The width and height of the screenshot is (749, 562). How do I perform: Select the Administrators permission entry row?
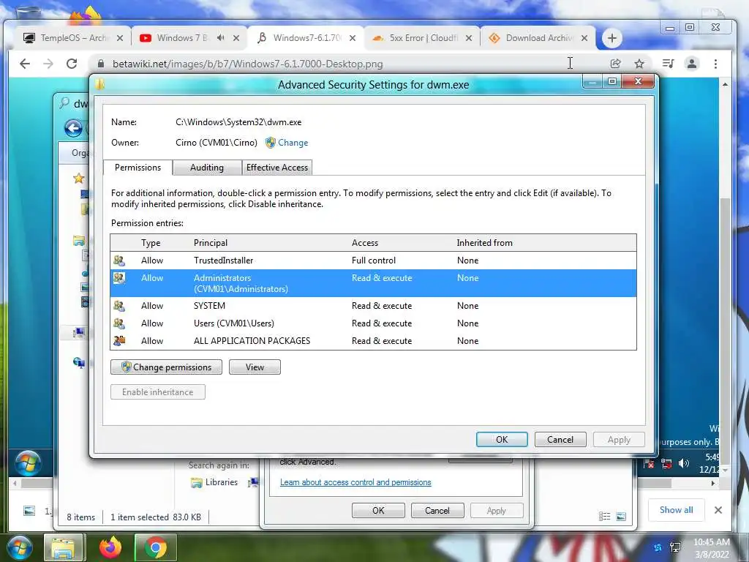(x=373, y=283)
